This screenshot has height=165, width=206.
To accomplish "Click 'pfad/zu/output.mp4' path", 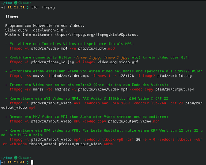I will (174, 89).
